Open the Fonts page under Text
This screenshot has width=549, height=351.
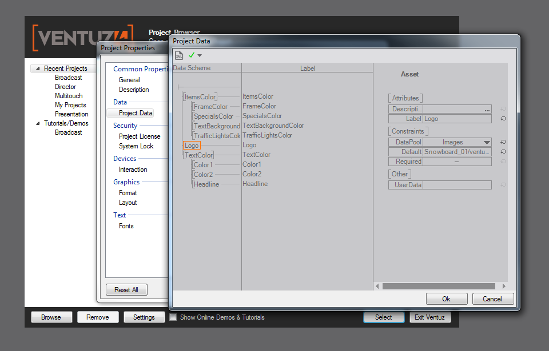click(126, 226)
